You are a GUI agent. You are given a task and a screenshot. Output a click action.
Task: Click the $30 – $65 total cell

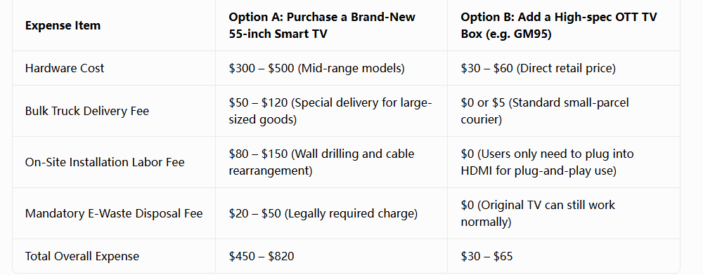coord(486,256)
